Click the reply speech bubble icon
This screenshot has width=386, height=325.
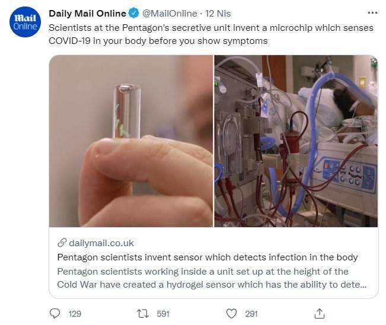[x=55, y=313]
